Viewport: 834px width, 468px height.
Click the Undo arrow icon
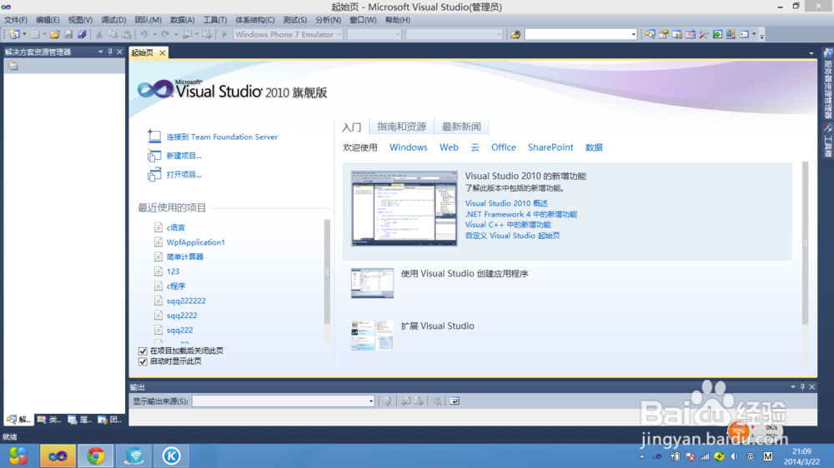[144, 34]
